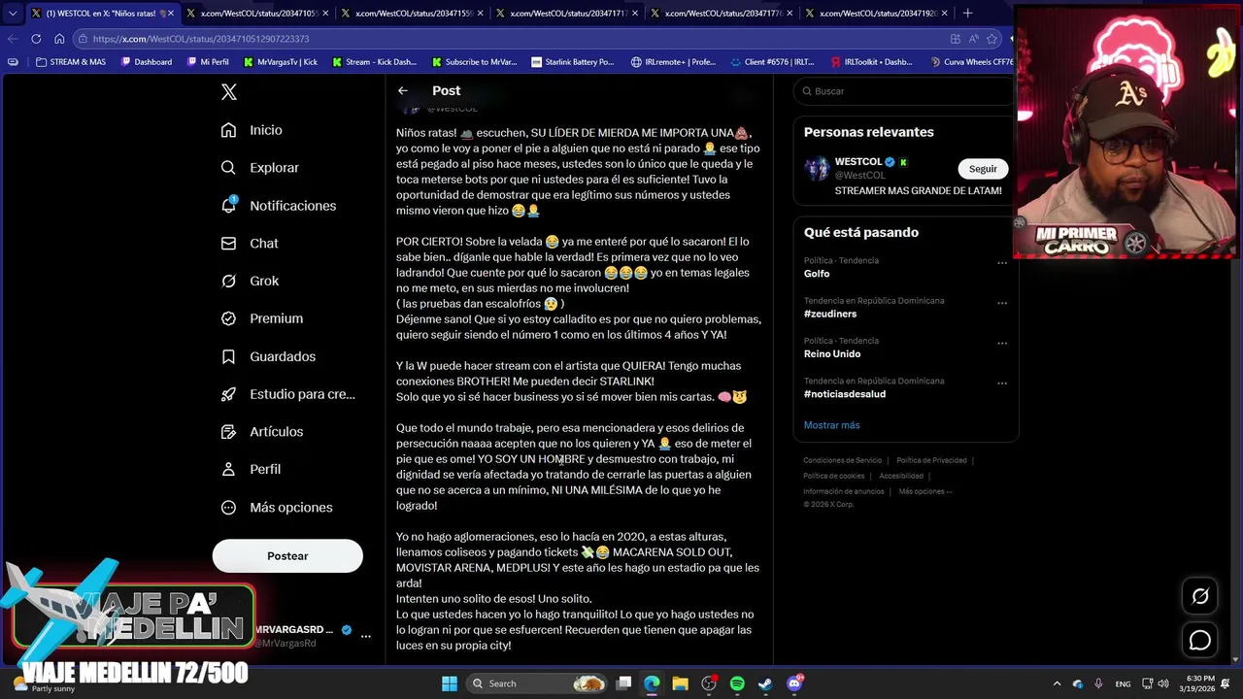This screenshot has width=1243, height=699.
Task: Open Política de Privacidad link
Action: coord(931,460)
